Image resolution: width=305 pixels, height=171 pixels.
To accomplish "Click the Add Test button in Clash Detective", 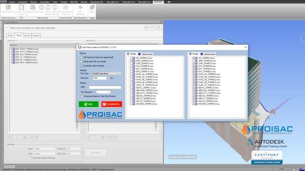I will [150, 28].
